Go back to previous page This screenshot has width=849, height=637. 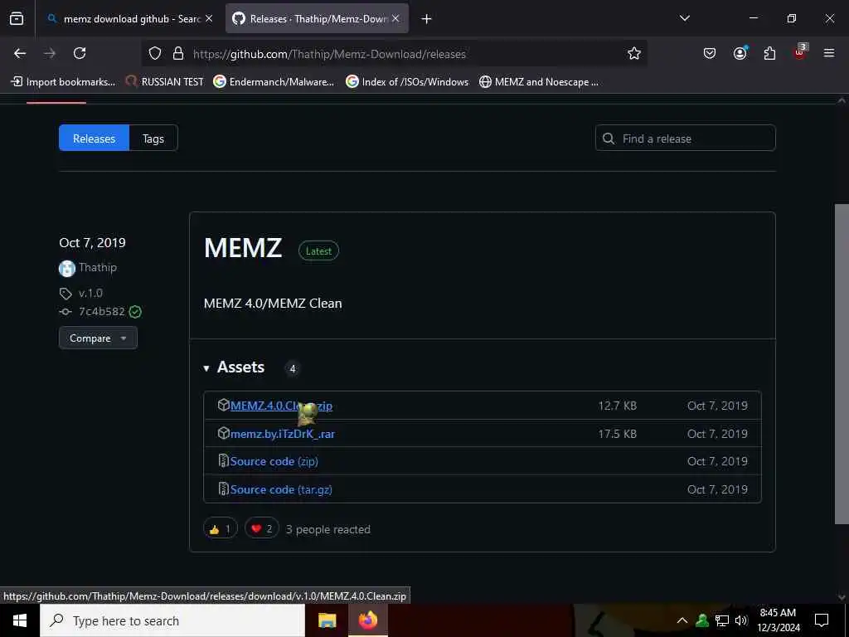click(20, 53)
